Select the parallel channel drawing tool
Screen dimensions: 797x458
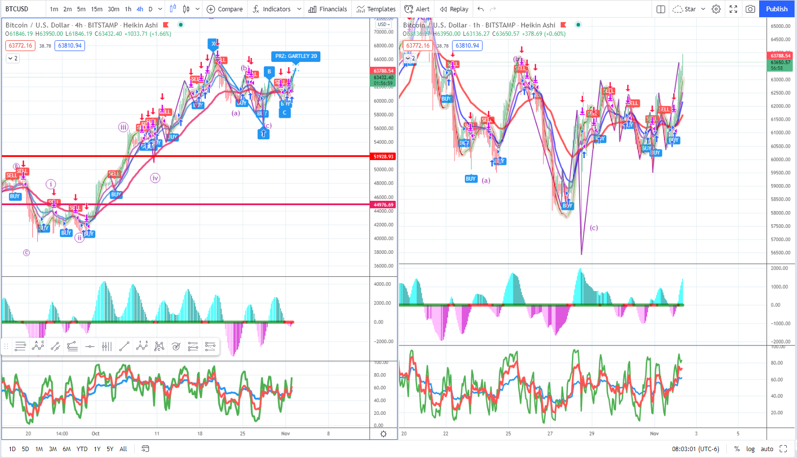click(x=55, y=347)
